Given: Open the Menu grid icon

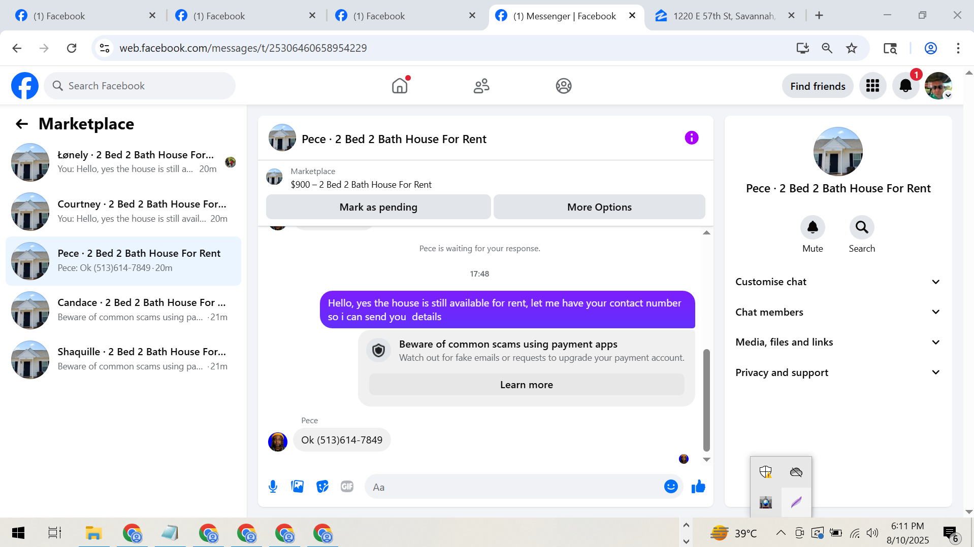Looking at the screenshot, I should pyautogui.click(x=872, y=86).
